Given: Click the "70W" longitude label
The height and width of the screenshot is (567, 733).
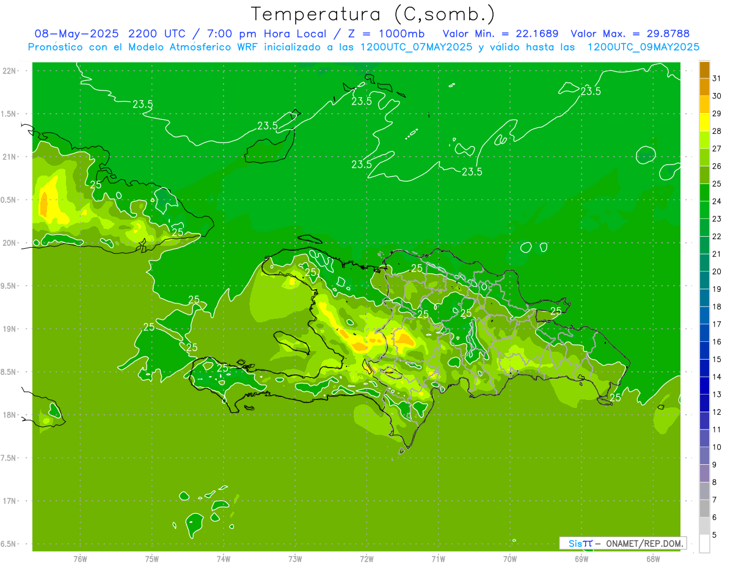Looking at the screenshot, I should [510, 559].
